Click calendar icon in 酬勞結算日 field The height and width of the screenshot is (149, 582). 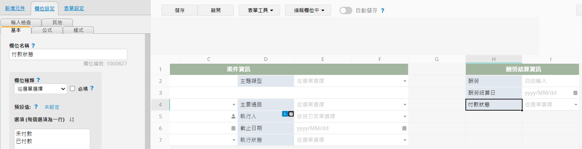[575, 93]
